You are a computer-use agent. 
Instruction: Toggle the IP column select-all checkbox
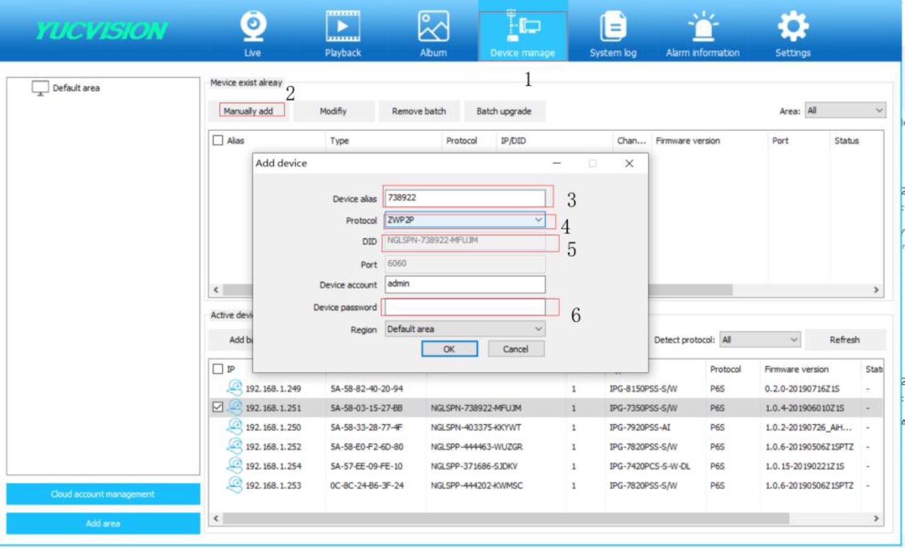[218, 368]
